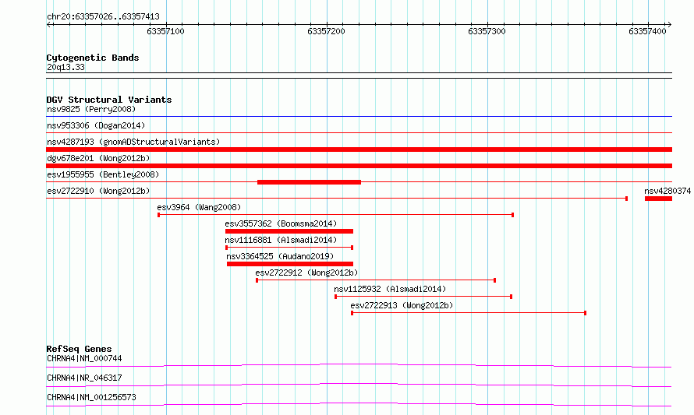Open variant esv1955955 (Bentley2008)
Screen dimensions: 694x415
coord(103,174)
